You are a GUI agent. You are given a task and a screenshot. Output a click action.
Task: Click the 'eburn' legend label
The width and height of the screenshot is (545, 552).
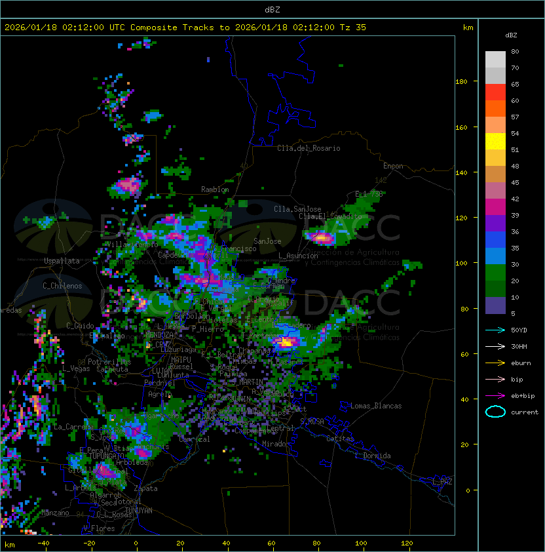point(521,363)
